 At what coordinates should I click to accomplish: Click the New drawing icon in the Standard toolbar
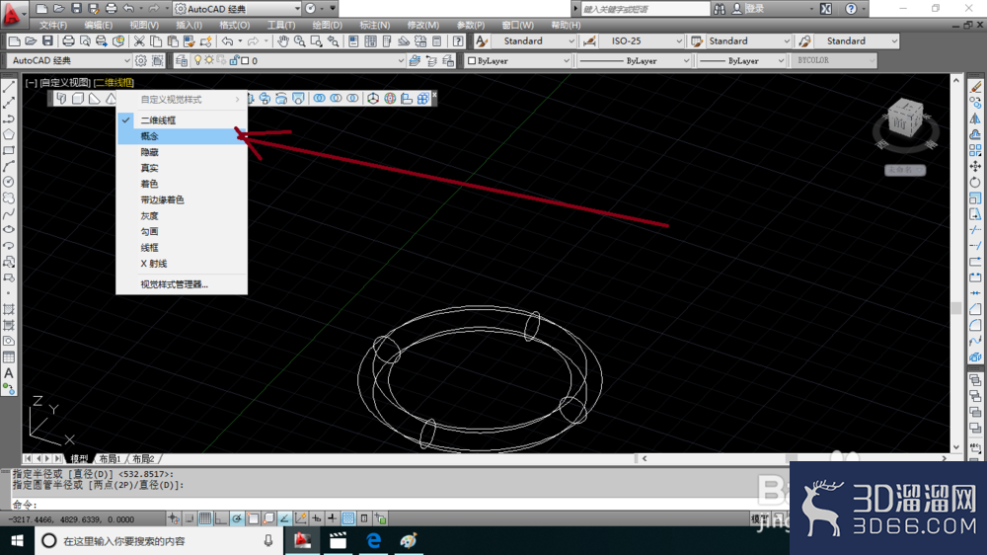[14, 41]
